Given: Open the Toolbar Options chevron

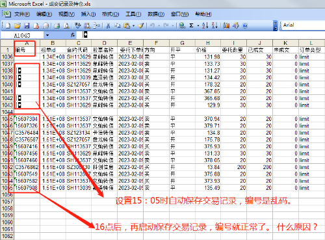Looking at the screenshot, I should click(276, 25).
